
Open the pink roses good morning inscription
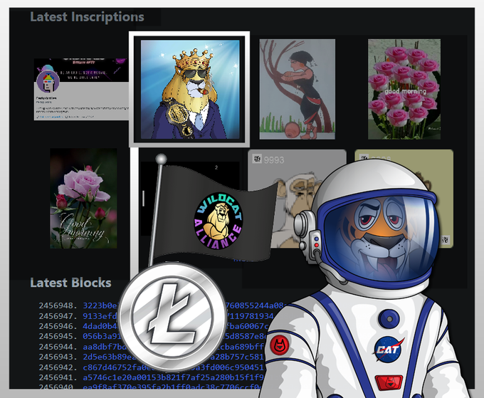pos(404,89)
